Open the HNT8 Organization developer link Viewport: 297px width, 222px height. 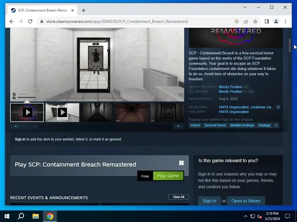coord(234,107)
